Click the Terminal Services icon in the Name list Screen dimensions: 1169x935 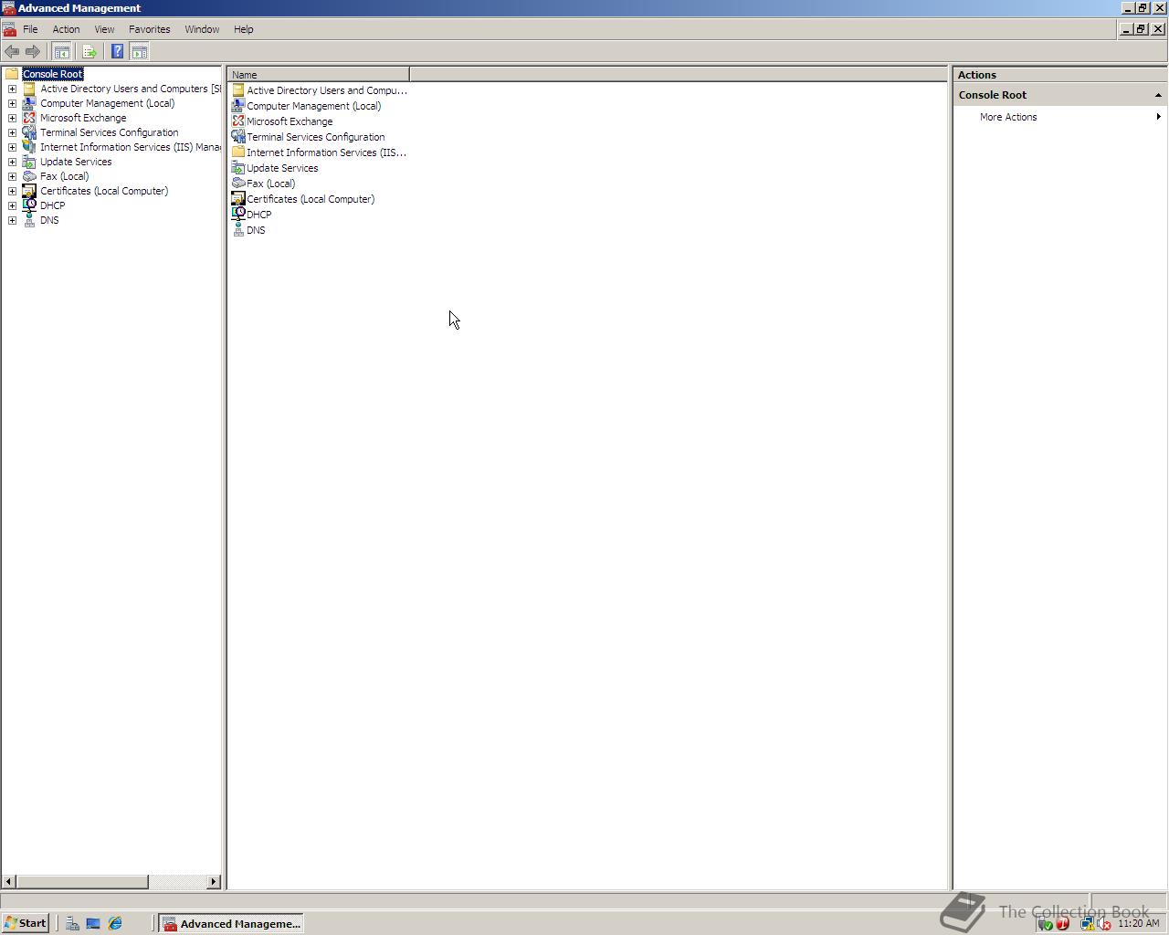coord(238,137)
